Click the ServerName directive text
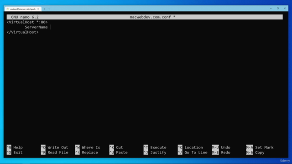The image size is (292, 164). (x=36, y=27)
